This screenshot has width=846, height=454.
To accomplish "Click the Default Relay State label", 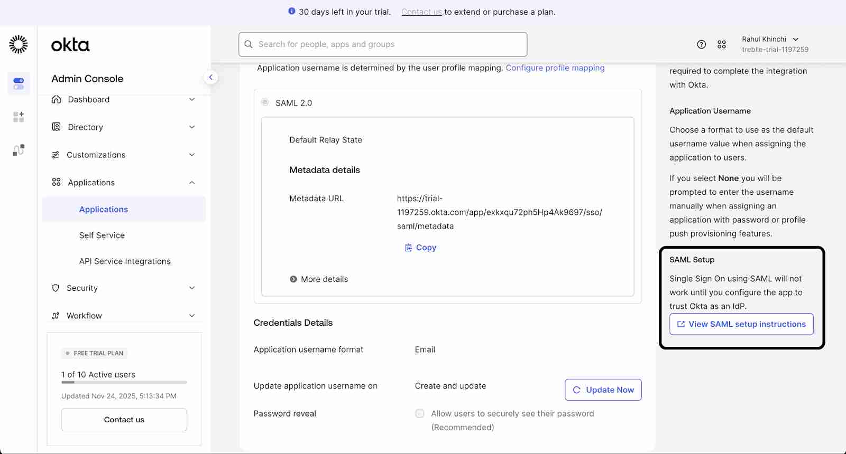I will tap(326, 140).
